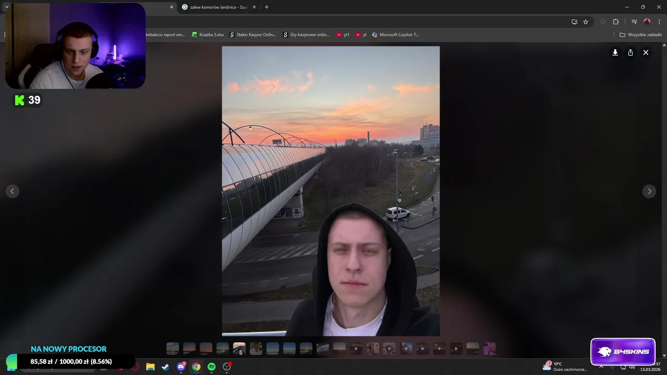Open the Stake: Kasyno Online bookmark
This screenshot has width=667, height=375.
click(x=253, y=35)
